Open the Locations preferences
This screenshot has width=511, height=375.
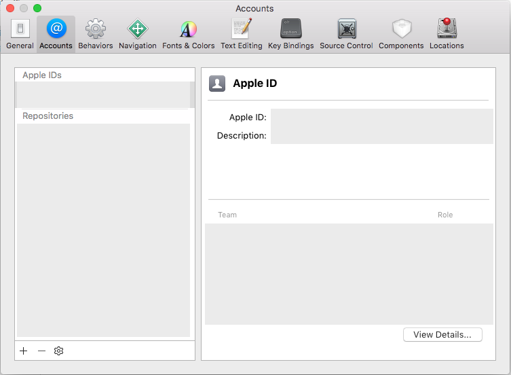pos(447,34)
